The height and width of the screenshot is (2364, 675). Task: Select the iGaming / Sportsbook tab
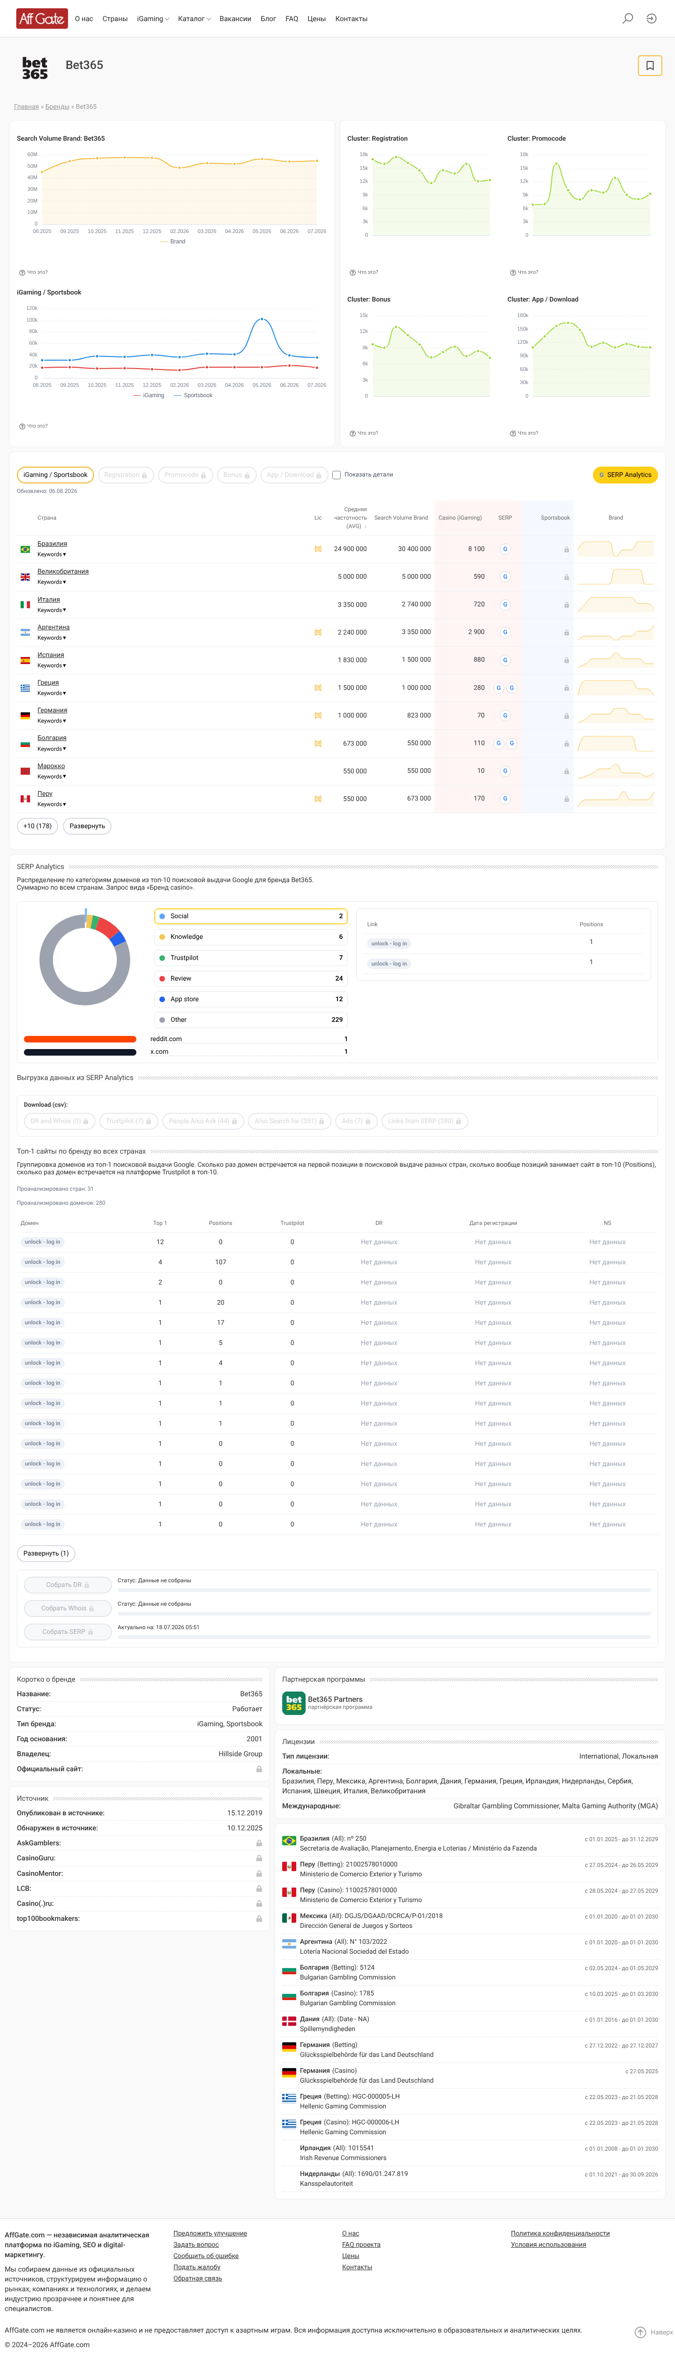click(x=55, y=475)
